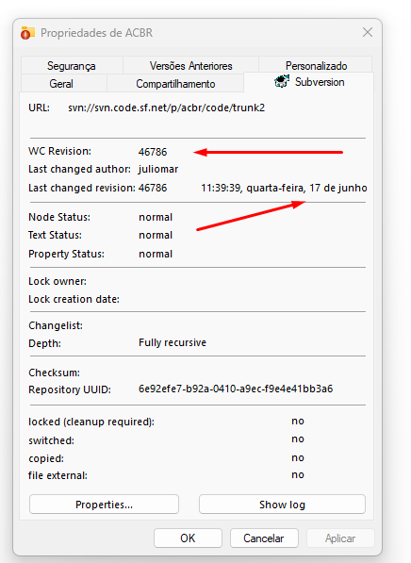The height and width of the screenshot is (563, 411).
Task: Close the Propriedades de ACBR dialog
Action: pos(368,32)
